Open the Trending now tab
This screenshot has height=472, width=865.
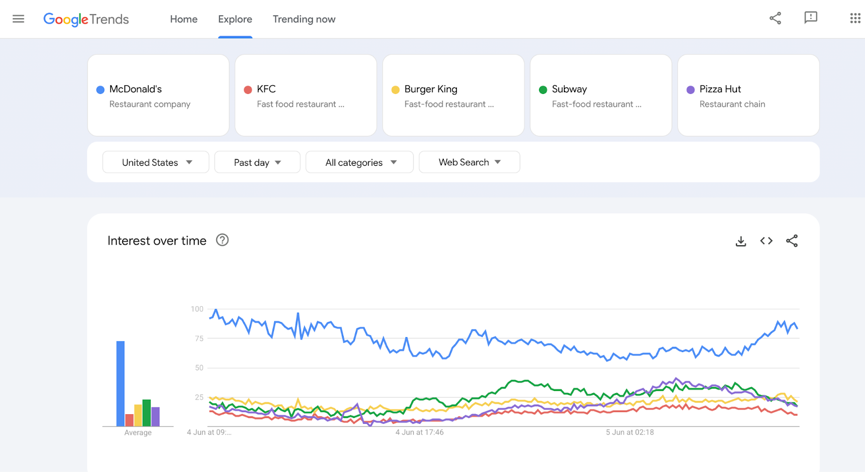pos(304,19)
